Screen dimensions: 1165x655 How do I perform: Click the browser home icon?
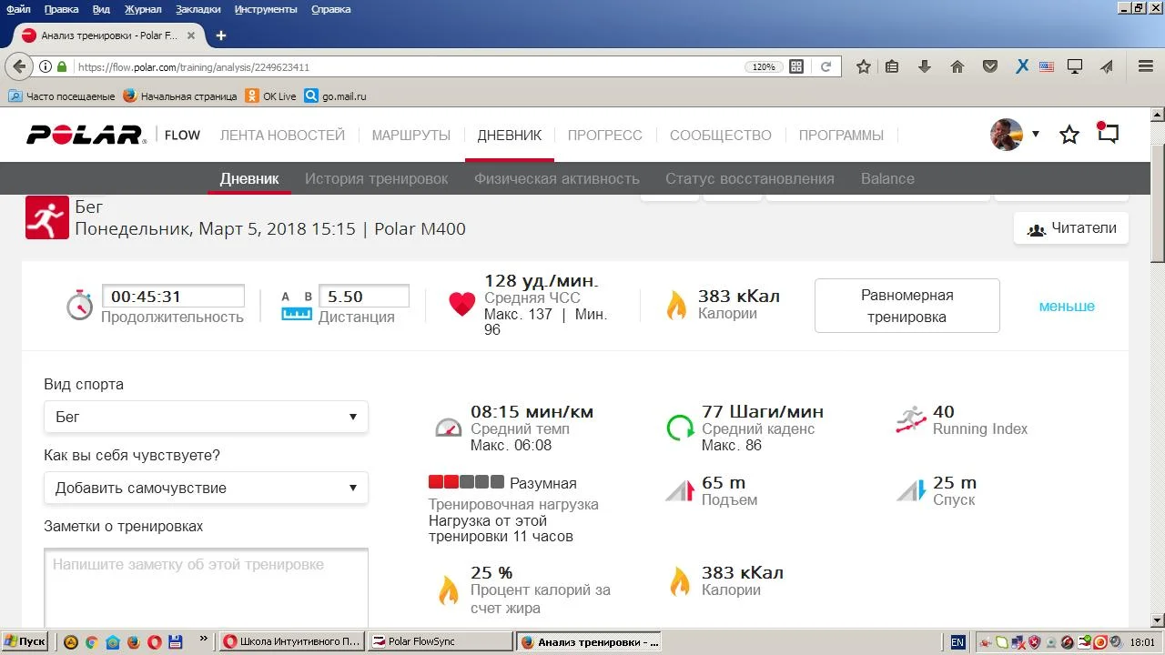coord(957,66)
